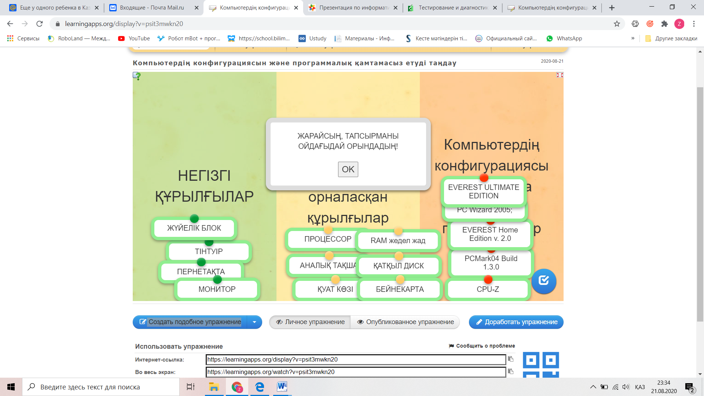Select the ҚАТҚЫЛ ДИСК card
The height and width of the screenshot is (396, 704).
tap(399, 266)
